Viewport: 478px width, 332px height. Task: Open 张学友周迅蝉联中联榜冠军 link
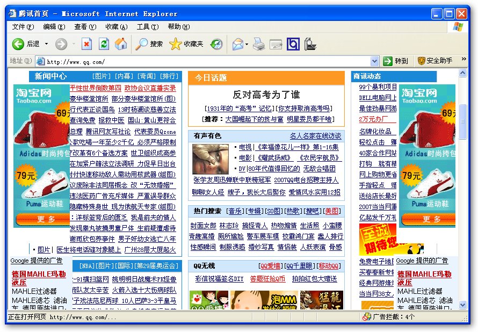(232, 180)
